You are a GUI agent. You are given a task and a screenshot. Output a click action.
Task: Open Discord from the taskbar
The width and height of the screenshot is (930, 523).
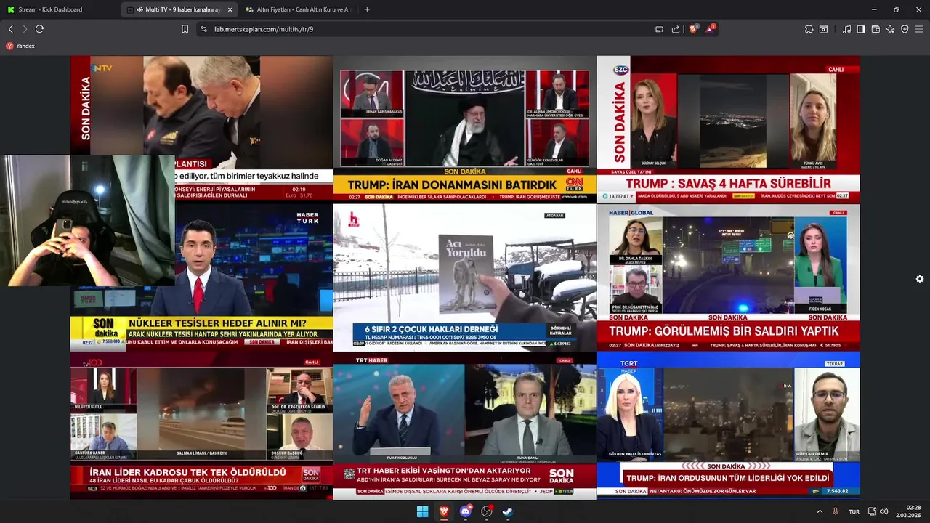pos(466,511)
